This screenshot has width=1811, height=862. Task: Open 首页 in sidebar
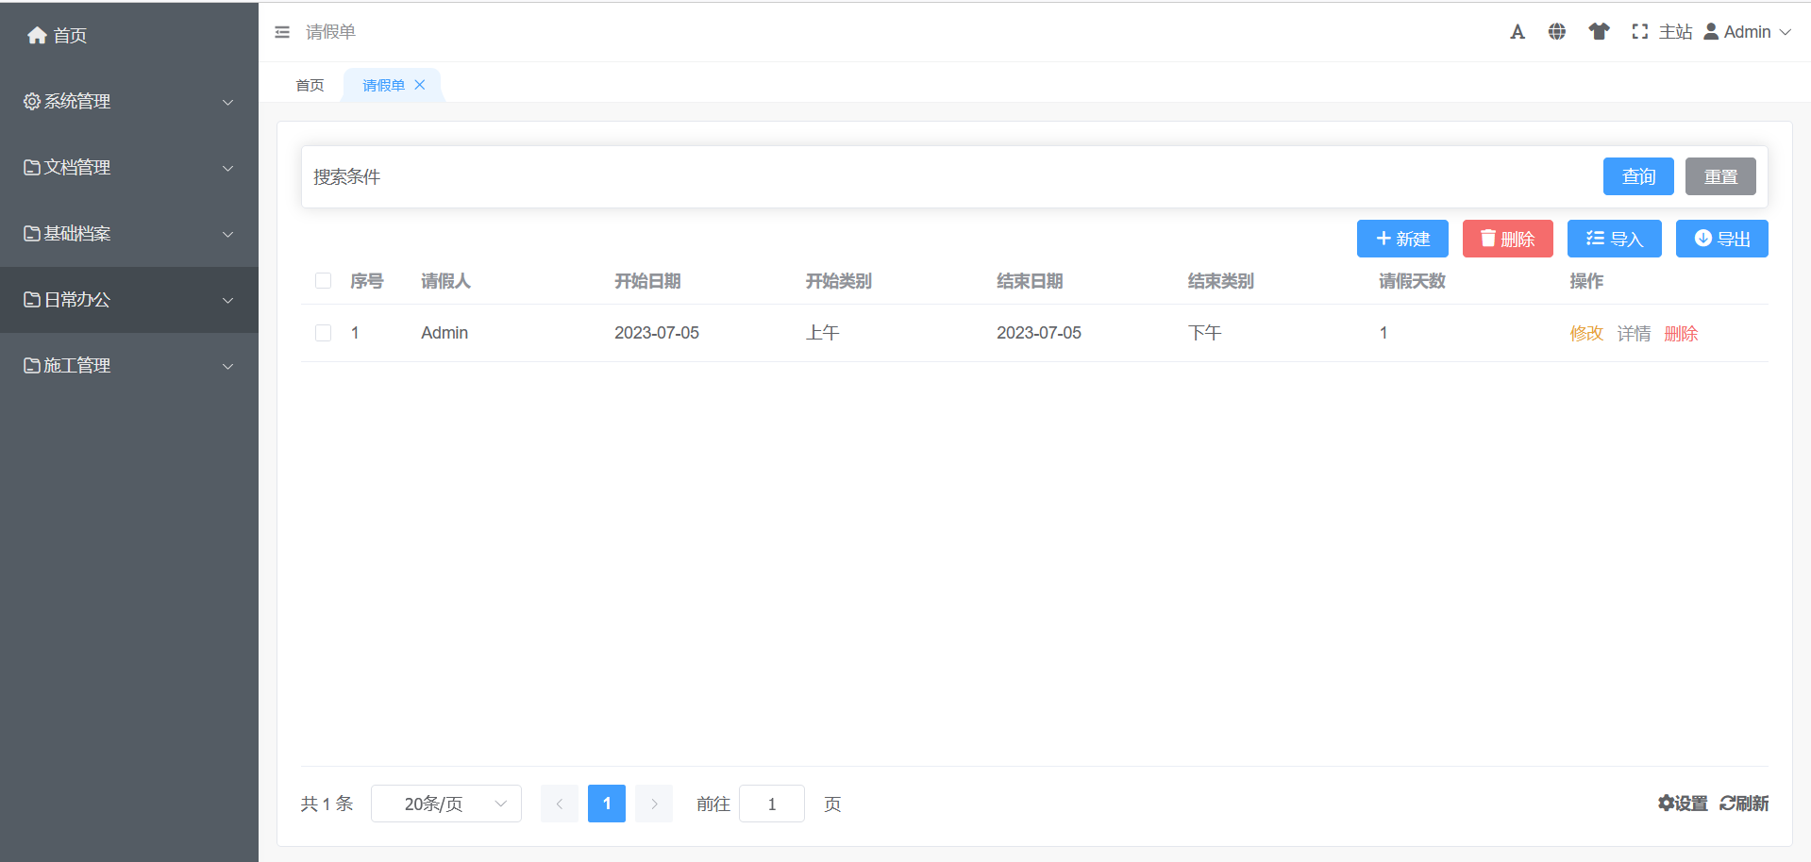coord(129,35)
